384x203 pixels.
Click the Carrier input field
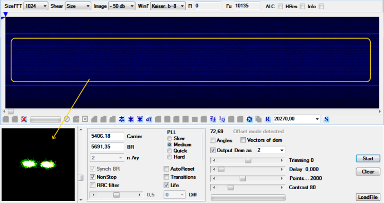coord(107,136)
